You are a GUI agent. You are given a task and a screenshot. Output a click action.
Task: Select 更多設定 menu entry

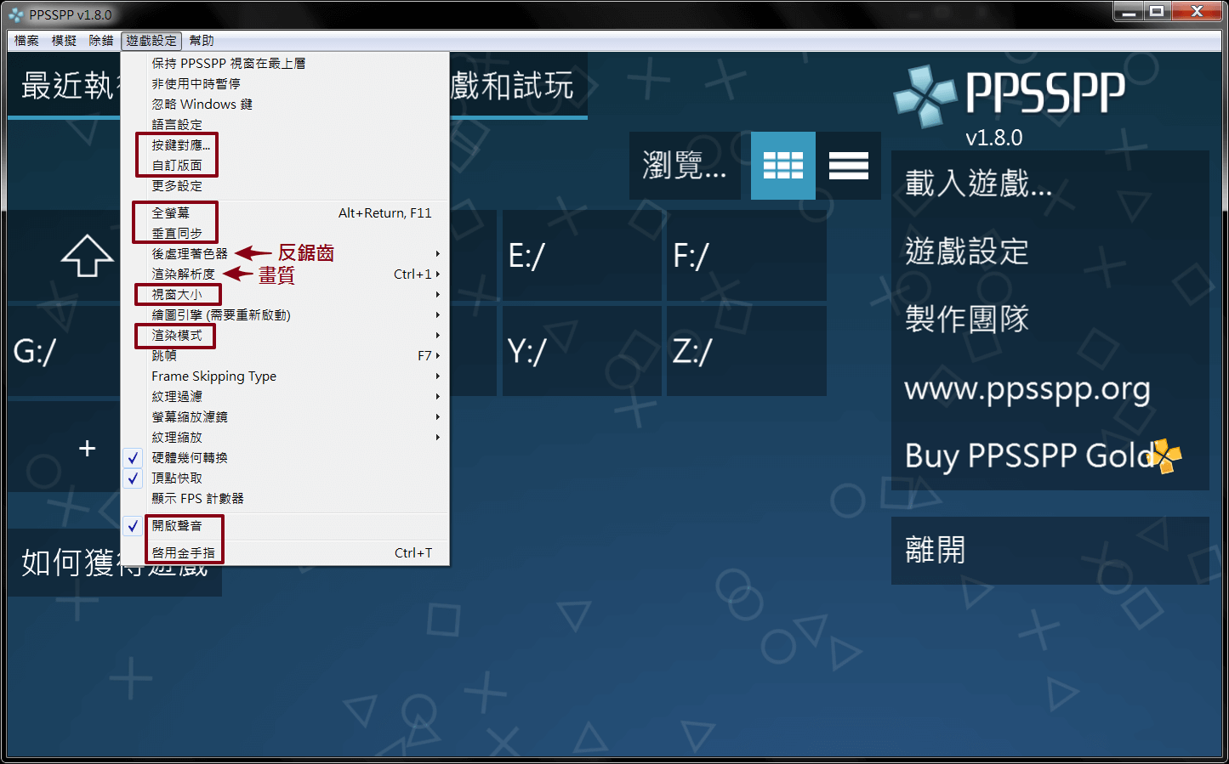(x=284, y=186)
